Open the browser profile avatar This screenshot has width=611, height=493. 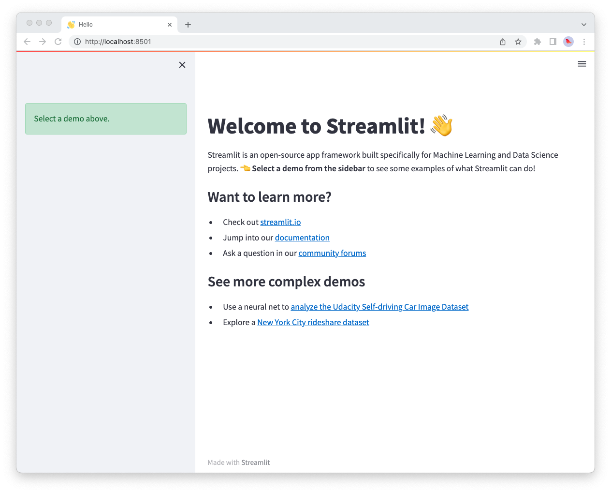[x=568, y=42]
